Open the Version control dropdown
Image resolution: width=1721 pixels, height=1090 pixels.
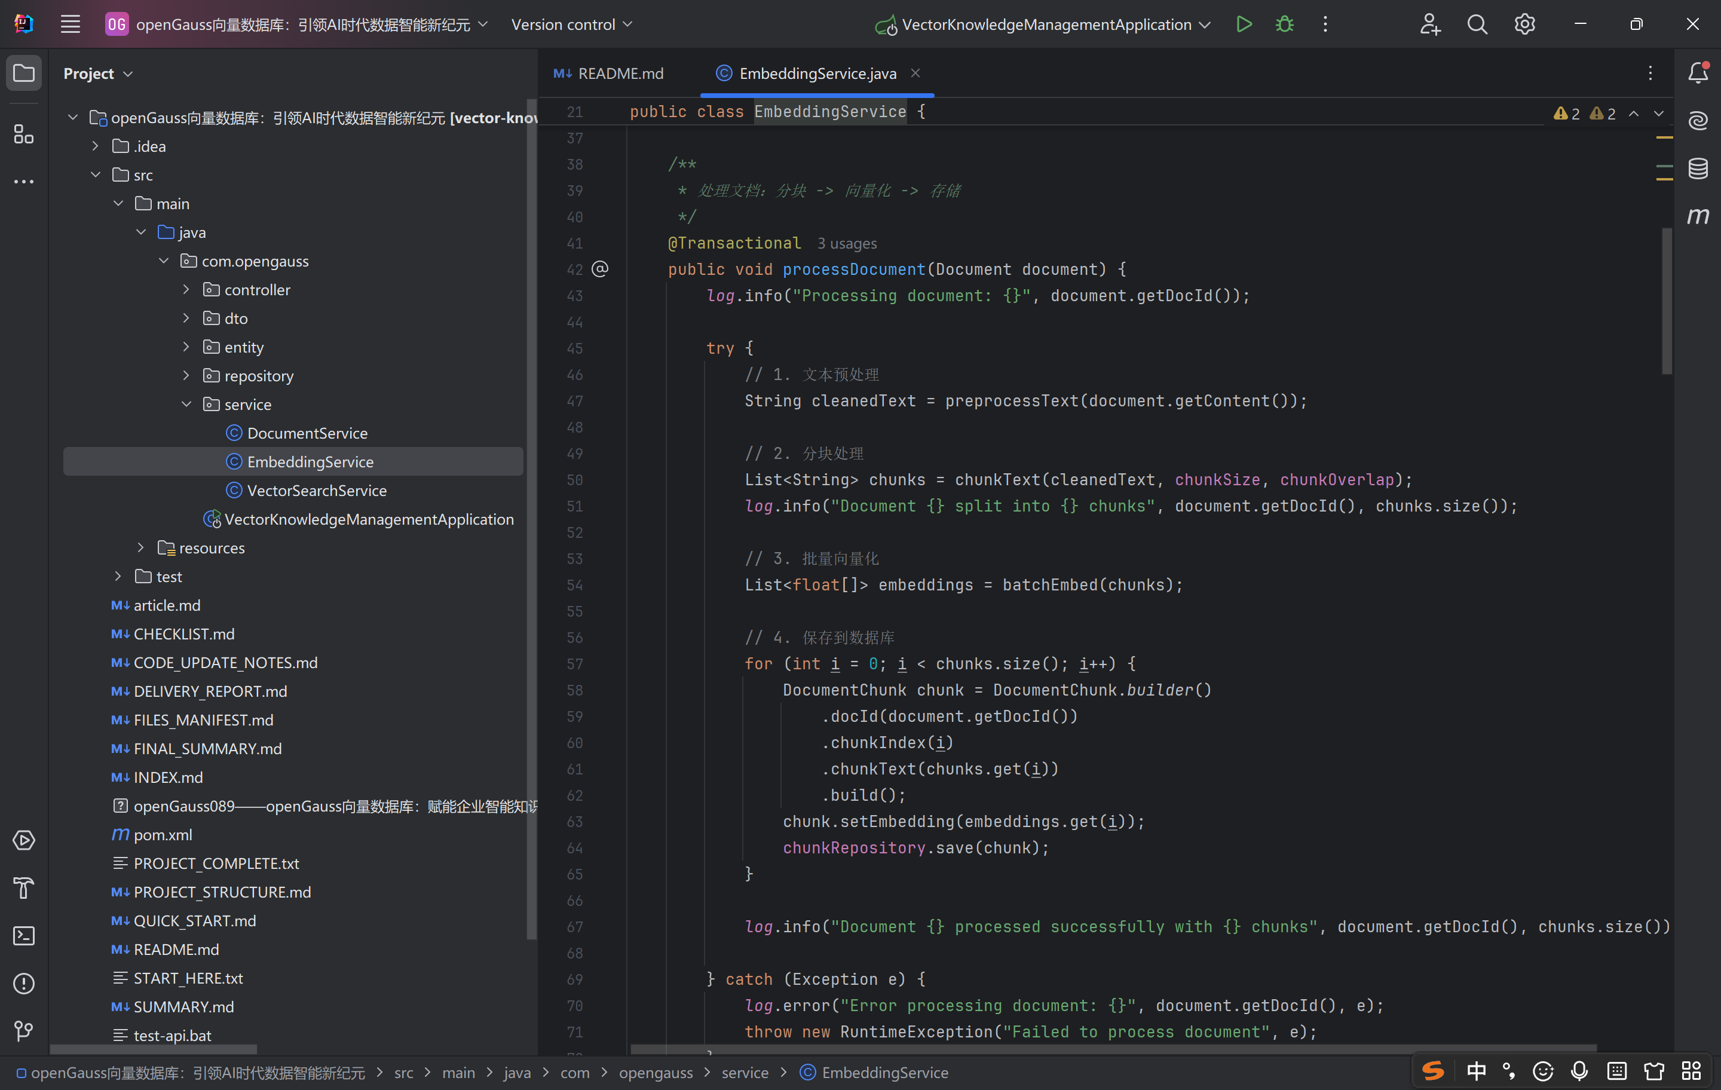tap(572, 25)
